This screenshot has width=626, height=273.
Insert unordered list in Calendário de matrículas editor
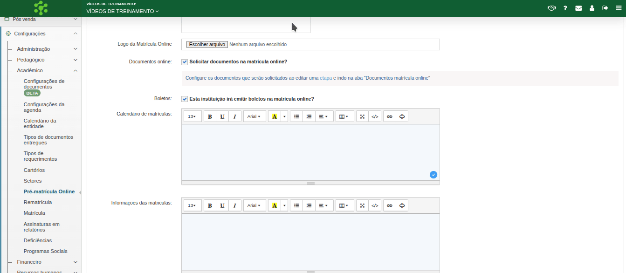(x=296, y=116)
